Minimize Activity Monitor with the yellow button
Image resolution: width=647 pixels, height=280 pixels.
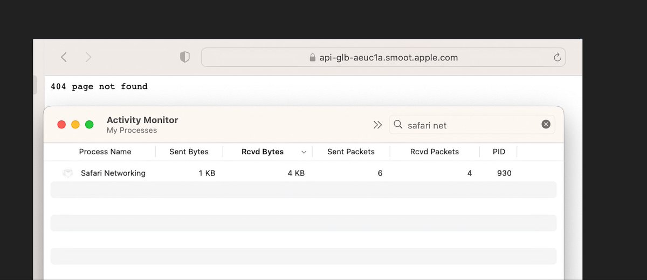(x=75, y=125)
